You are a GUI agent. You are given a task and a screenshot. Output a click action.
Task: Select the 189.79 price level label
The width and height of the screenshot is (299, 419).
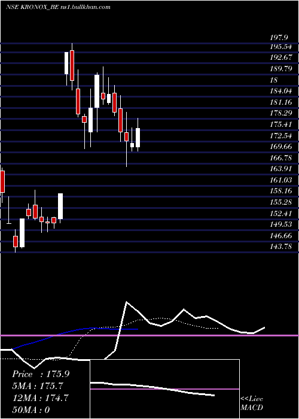pos(280,69)
